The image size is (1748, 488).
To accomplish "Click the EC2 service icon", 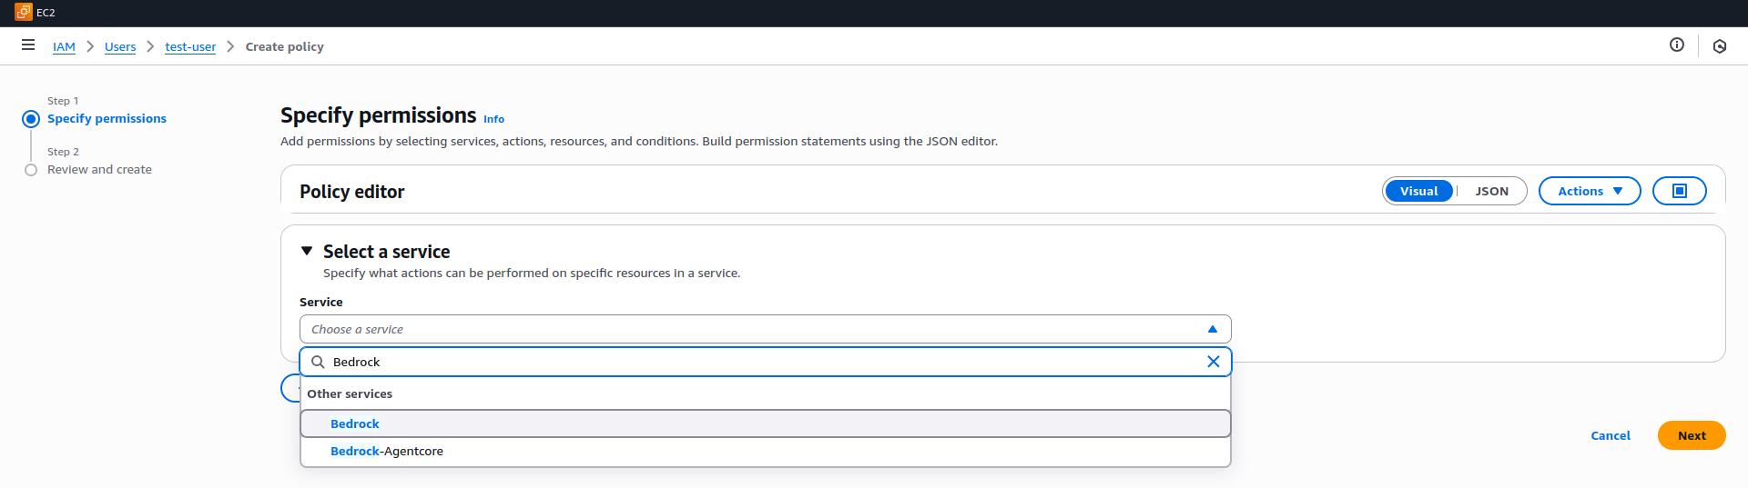I will pos(24,13).
